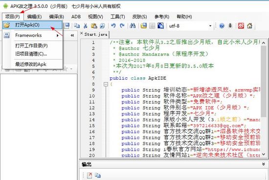Viewport: 269px width, 180px height.
Task: Click the toolbar icon between paste and undo
Action: [x=102, y=26]
